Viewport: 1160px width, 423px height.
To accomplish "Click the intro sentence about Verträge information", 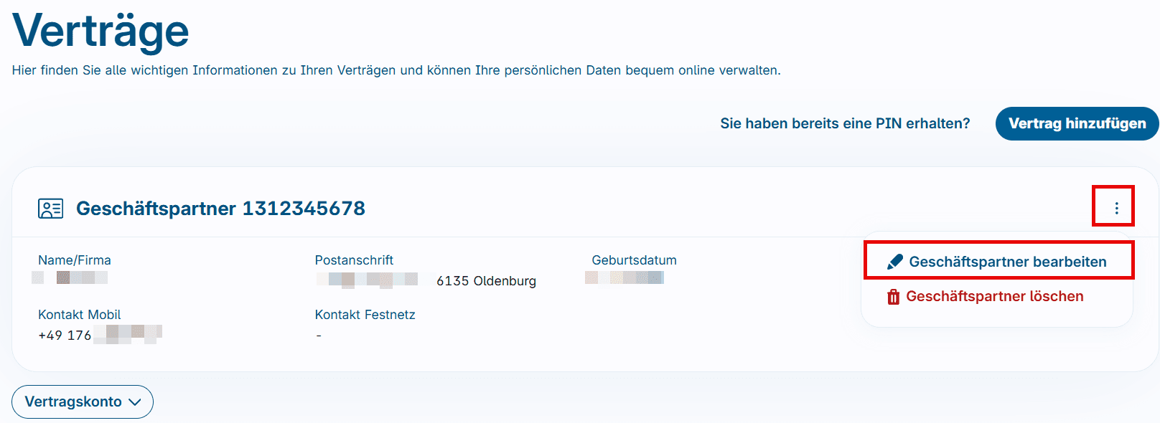I will pyautogui.click(x=396, y=70).
